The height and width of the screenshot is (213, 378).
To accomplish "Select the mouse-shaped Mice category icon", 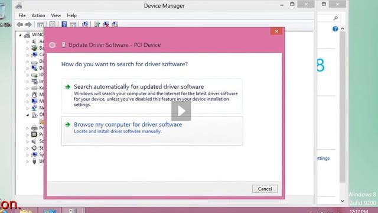I will point(34,95).
